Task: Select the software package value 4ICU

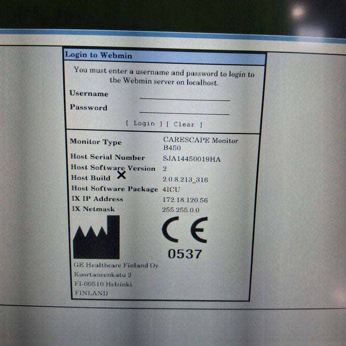Action: tap(171, 189)
